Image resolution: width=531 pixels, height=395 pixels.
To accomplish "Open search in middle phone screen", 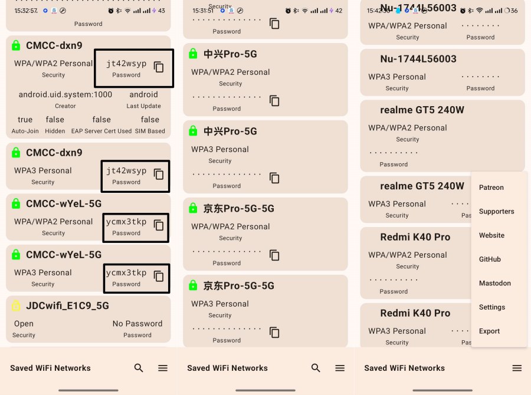I will pyautogui.click(x=316, y=368).
